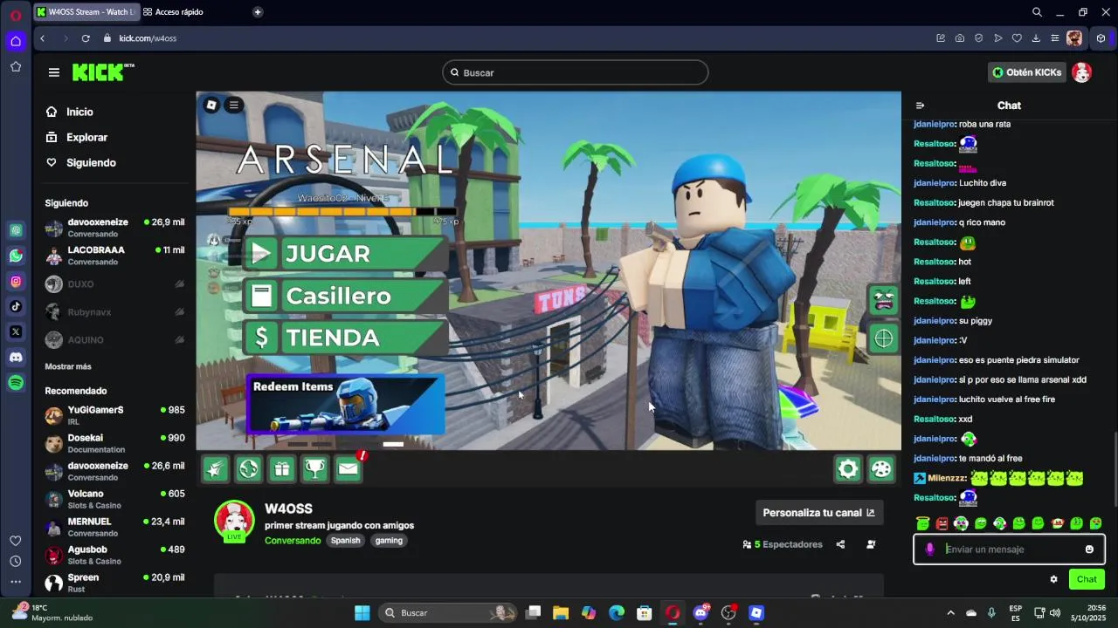Click the purple microphone icon in chat

point(929,549)
